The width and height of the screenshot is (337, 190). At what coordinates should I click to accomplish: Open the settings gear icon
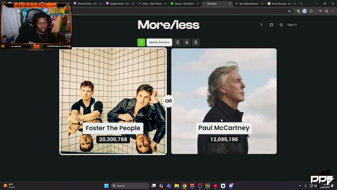(281, 25)
